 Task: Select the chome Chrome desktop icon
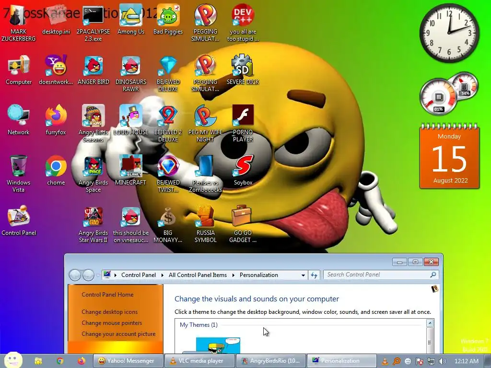(56, 171)
